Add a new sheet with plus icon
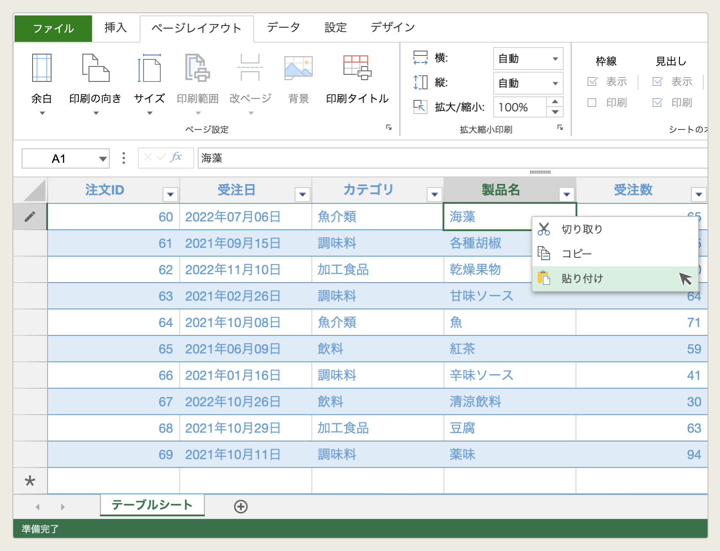Viewport: 720px width, 551px height. tap(241, 507)
